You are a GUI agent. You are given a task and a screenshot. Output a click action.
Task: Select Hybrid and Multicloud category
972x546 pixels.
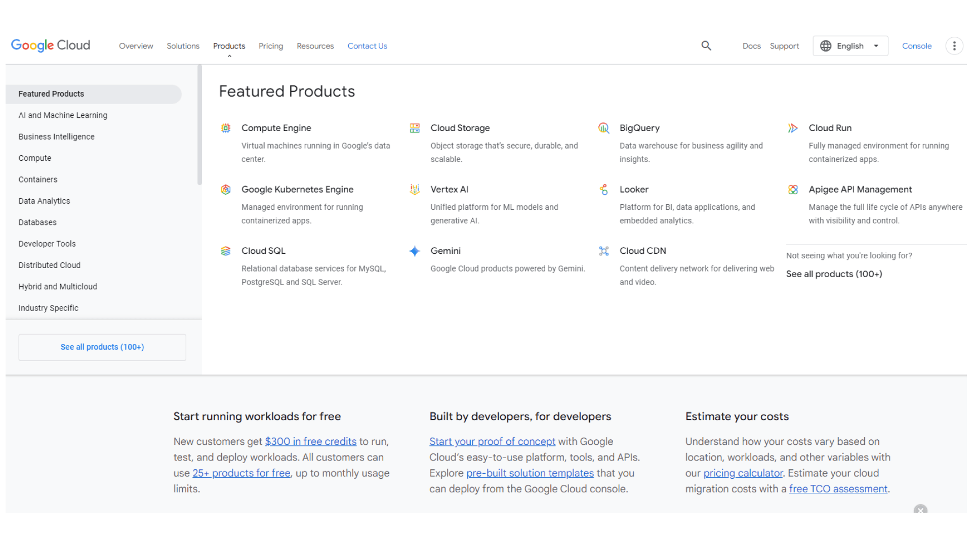pyautogui.click(x=58, y=287)
